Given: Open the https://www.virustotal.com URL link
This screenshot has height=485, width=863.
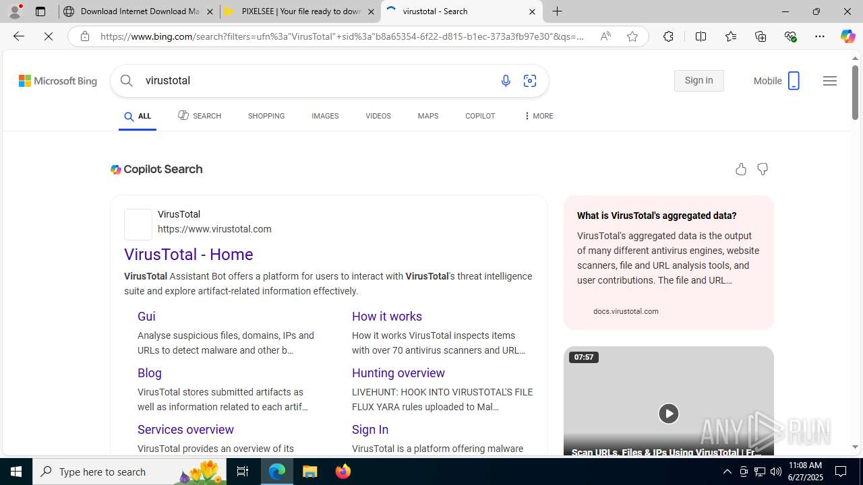Looking at the screenshot, I should [214, 229].
